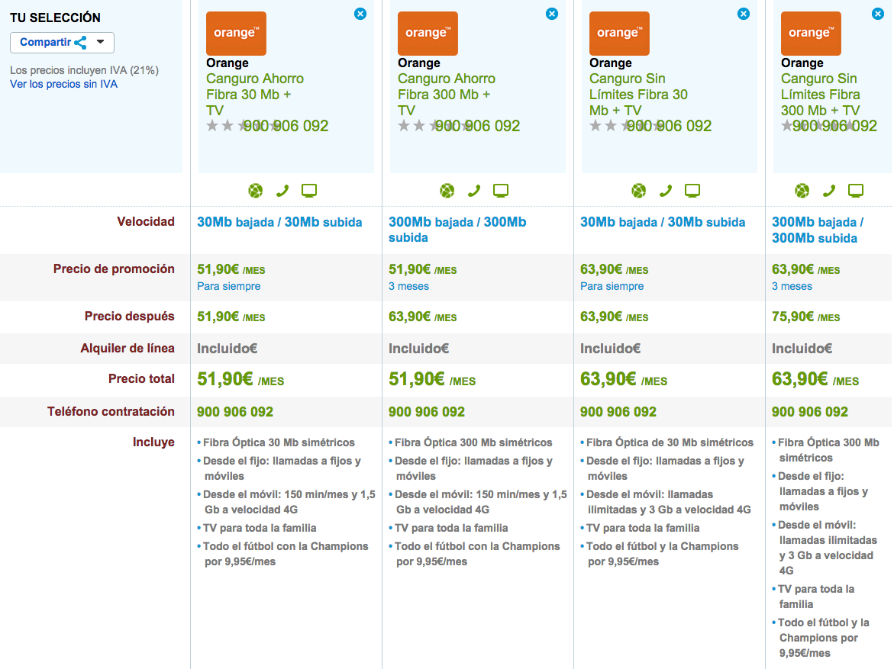
Task: Click '30Mb bajada / 30Mb subida' in first plan column
Action: [x=279, y=222]
